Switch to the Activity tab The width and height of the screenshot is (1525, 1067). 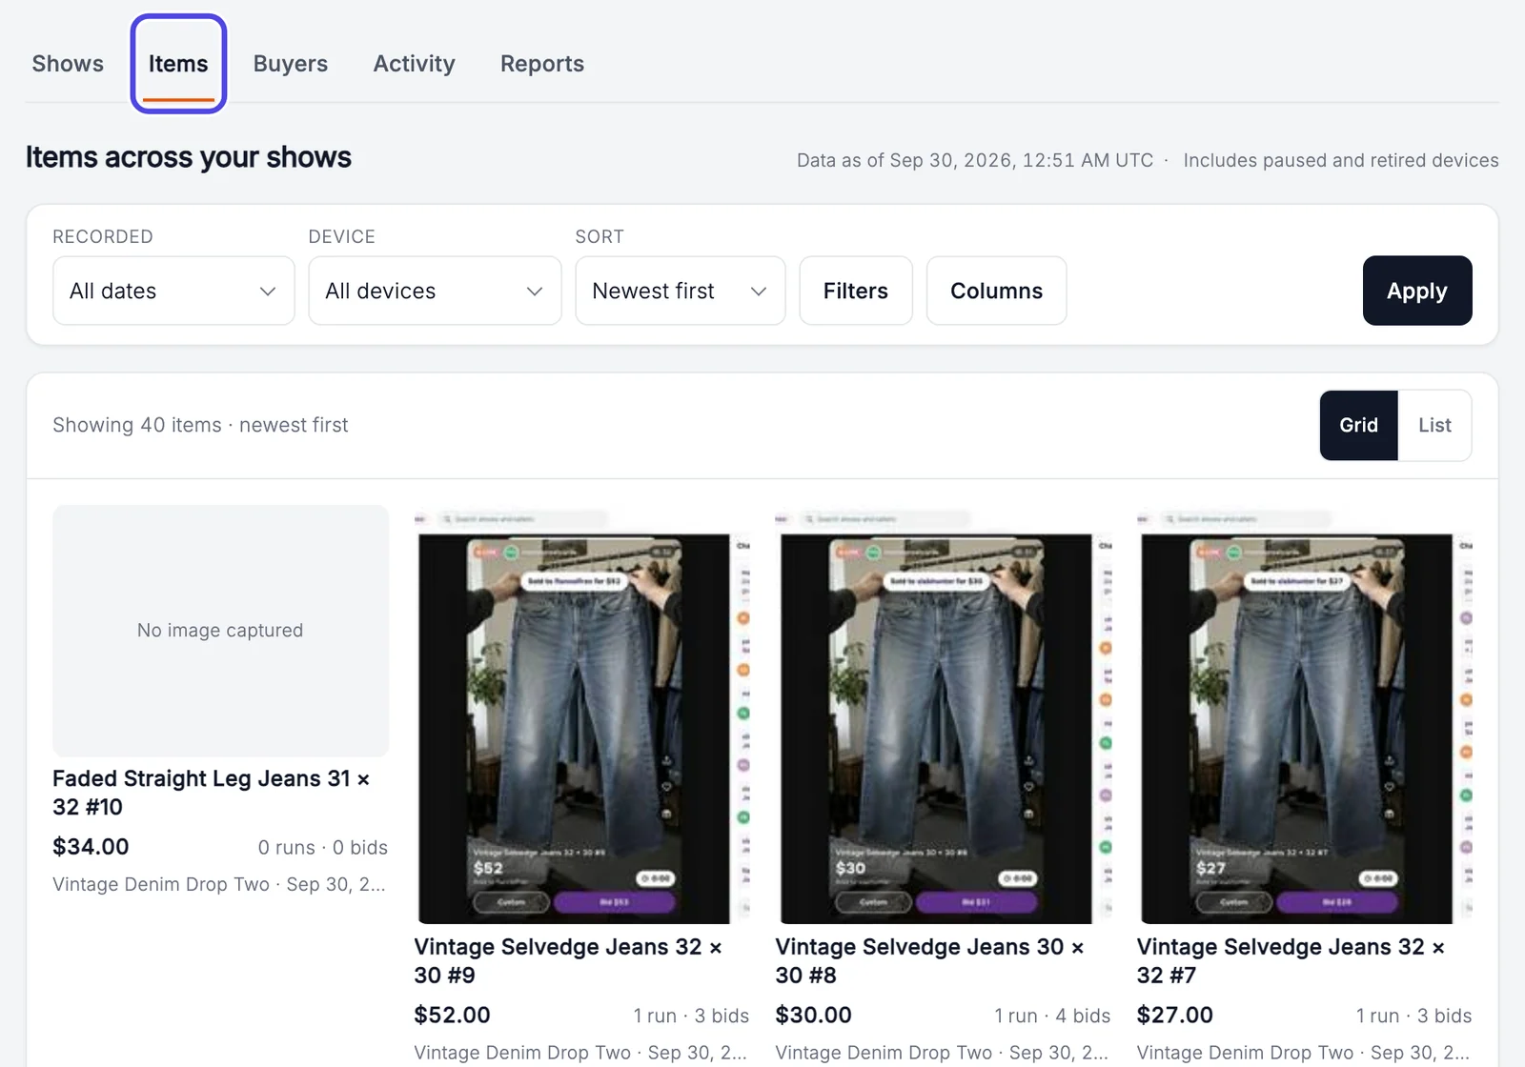pyautogui.click(x=415, y=64)
